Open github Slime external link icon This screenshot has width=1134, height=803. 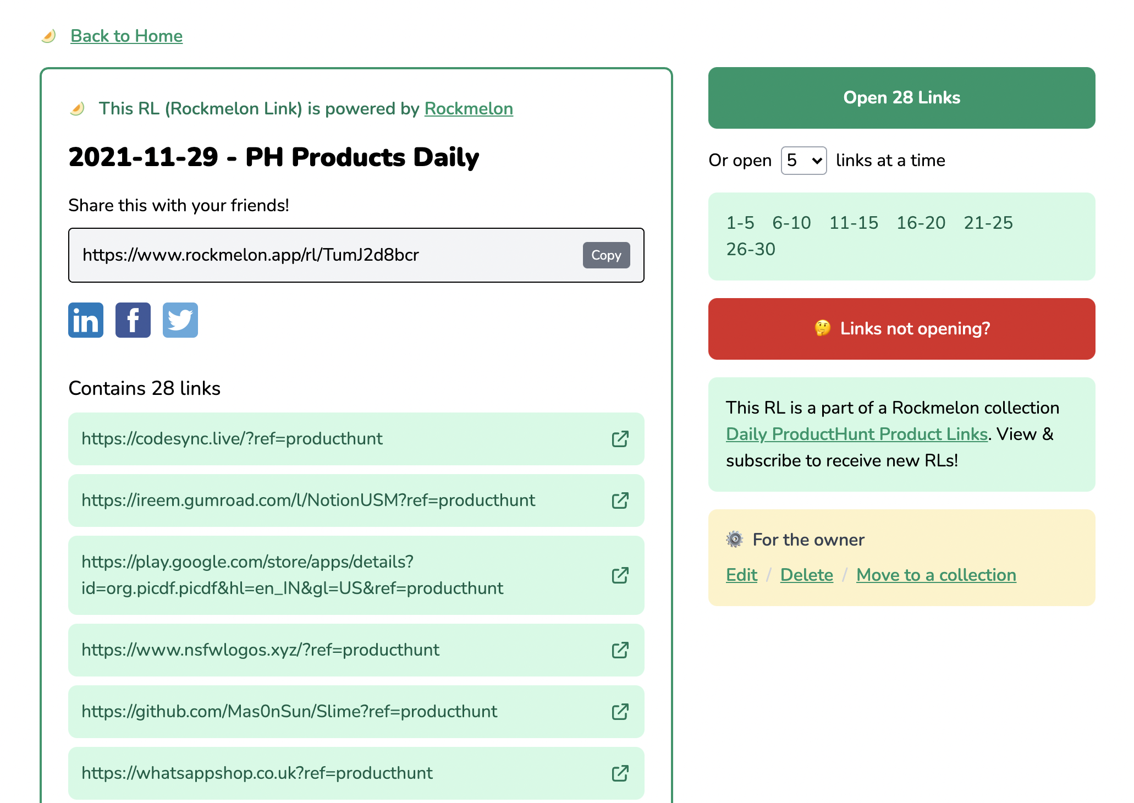click(x=620, y=712)
